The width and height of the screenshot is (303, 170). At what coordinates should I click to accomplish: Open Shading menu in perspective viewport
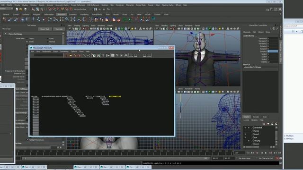click(164, 25)
